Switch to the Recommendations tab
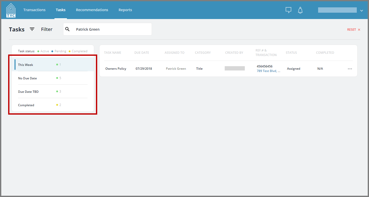The image size is (369, 197). coord(92,10)
